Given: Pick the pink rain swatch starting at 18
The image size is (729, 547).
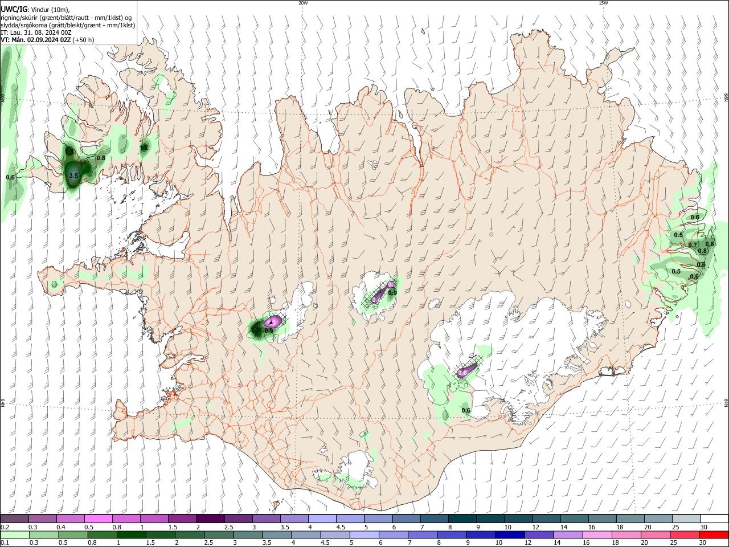Looking at the screenshot, I should pos(627,534).
